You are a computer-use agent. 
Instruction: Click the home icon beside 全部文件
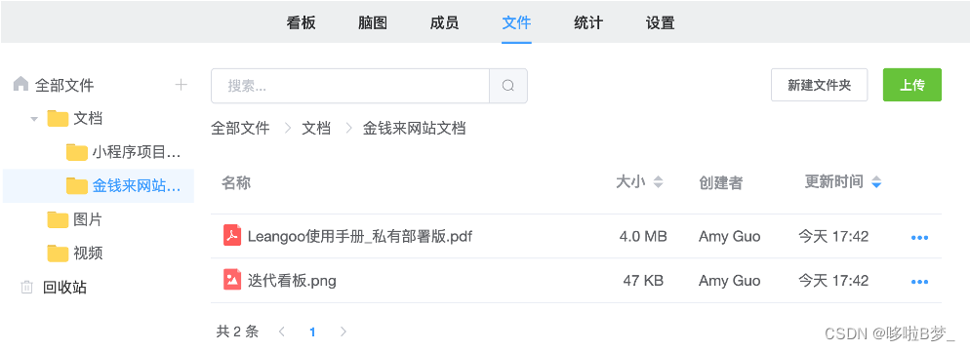pyautogui.click(x=21, y=84)
